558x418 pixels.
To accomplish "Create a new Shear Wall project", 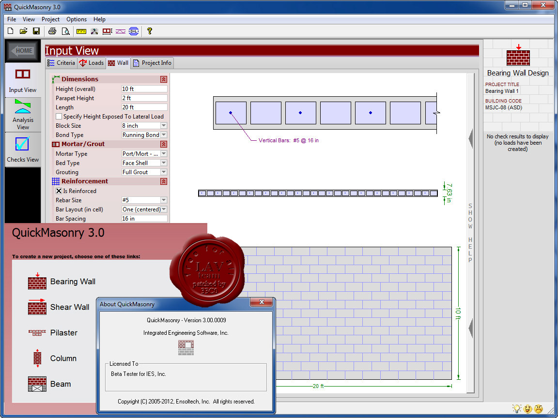I will point(59,307).
